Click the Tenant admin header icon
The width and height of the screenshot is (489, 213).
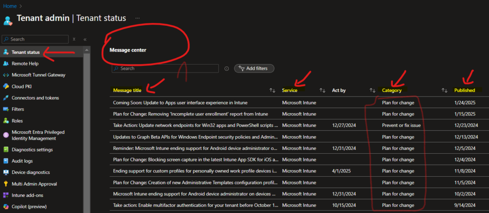click(x=8, y=21)
